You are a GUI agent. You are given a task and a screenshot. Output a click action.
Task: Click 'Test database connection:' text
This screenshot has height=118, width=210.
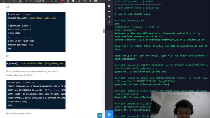[x=19, y=113]
